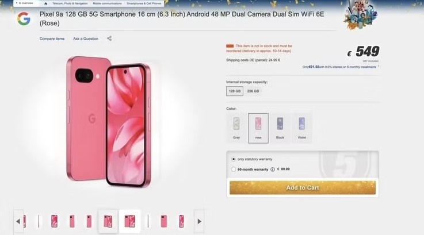This screenshot has height=235, width=424.
Task: Select only statutory warranty option
Action: [234, 159]
